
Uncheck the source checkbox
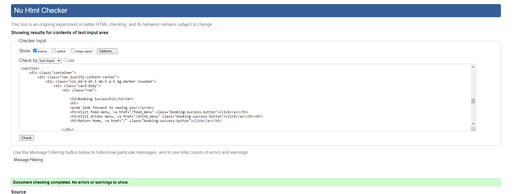pos(35,51)
